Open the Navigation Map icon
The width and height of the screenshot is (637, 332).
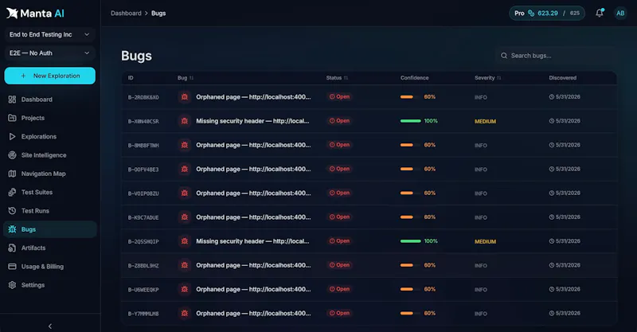pyautogui.click(x=12, y=174)
